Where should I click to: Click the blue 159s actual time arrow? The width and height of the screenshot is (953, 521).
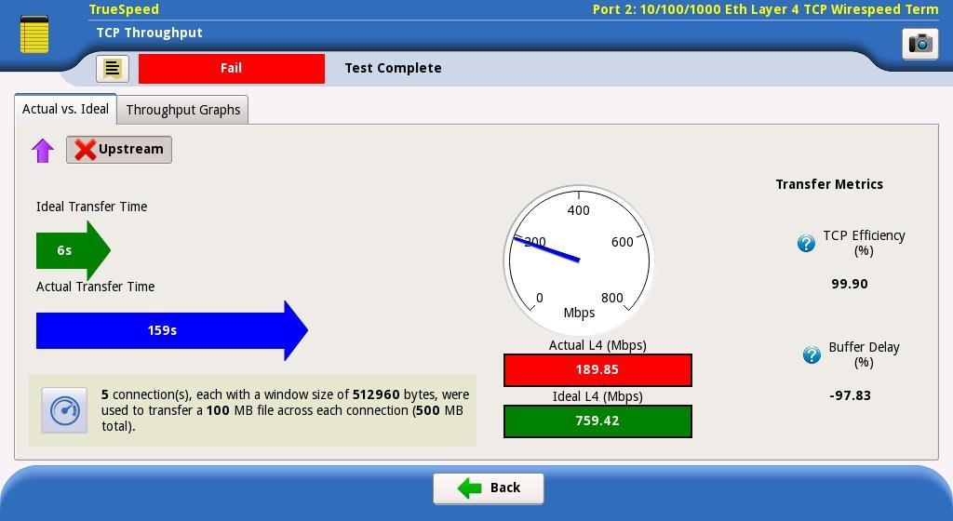point(172,330)
